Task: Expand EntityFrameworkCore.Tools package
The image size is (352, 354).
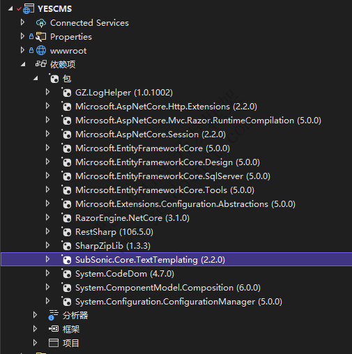Action: point(47,190)
